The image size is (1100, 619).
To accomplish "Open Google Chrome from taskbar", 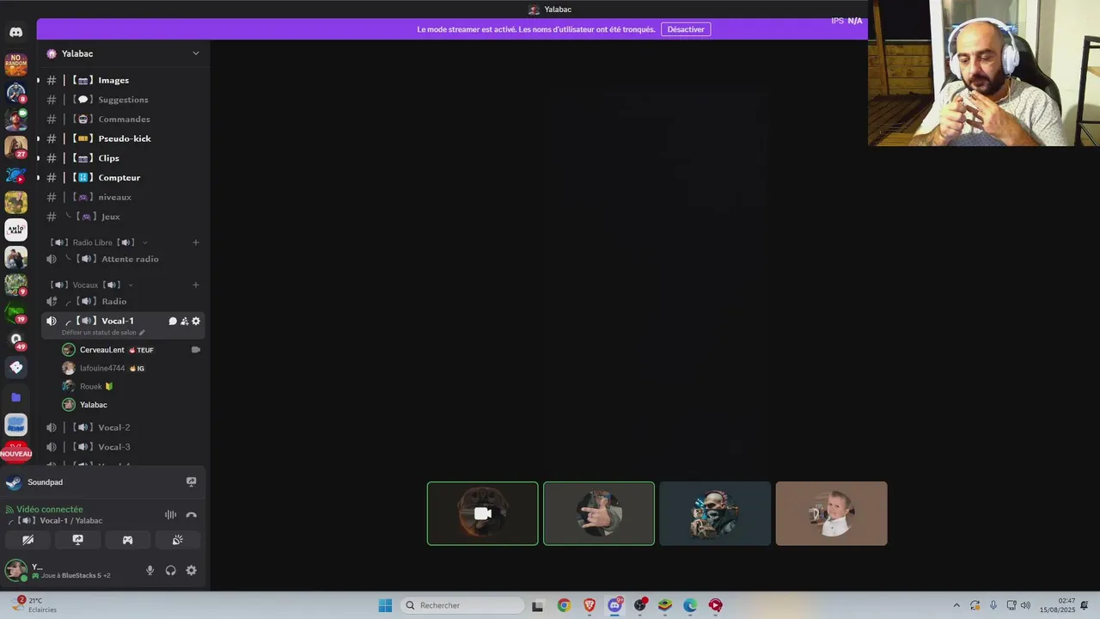I will (x=564, y=605).
